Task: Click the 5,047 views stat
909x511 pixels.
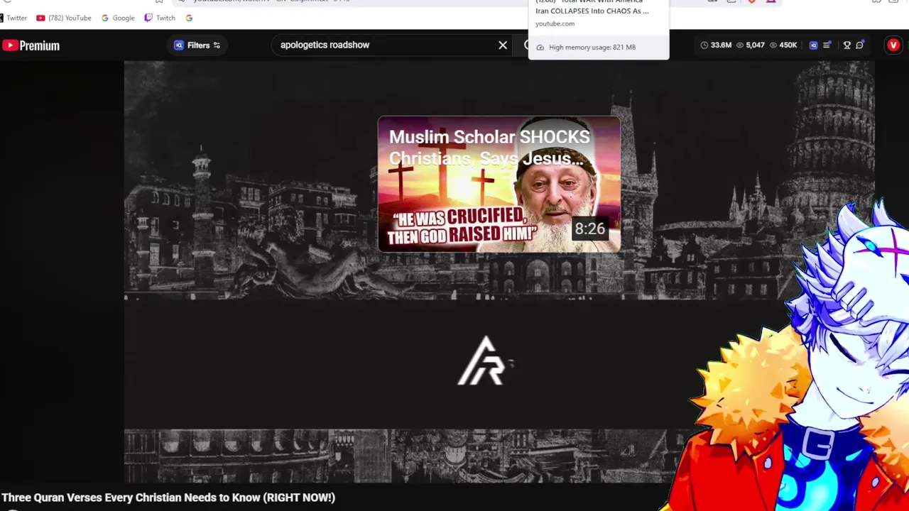Action: tap(751, 45)
